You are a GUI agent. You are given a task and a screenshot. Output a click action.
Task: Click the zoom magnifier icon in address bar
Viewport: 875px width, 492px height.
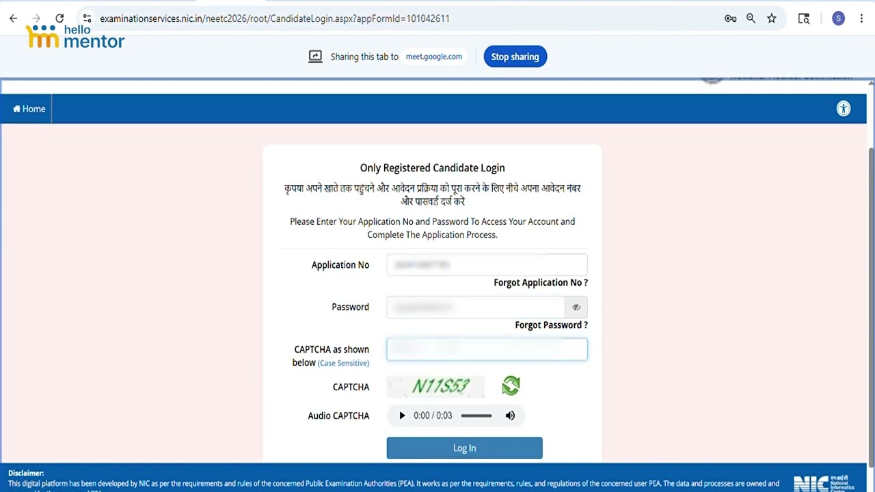(x=751, y=18)
